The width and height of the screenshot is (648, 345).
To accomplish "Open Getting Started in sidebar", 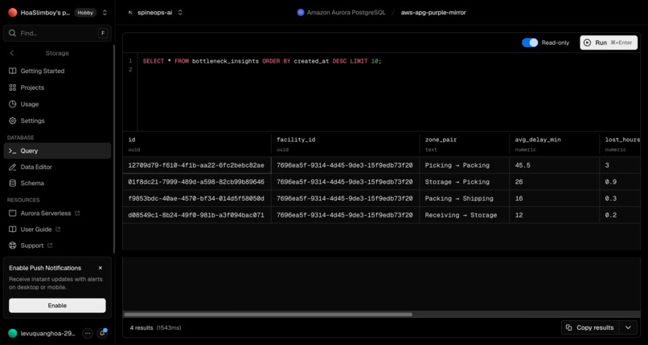I will point(57,71).
